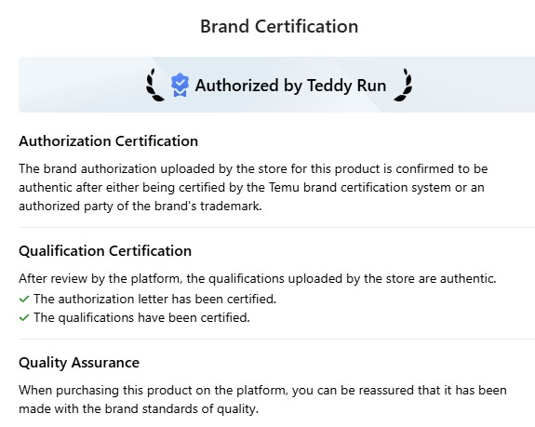Image resolution: width=535 pixels, height=427 pixels.
Task: Click the paragraph about Temu brand certification system
Action: click(253, 188)
